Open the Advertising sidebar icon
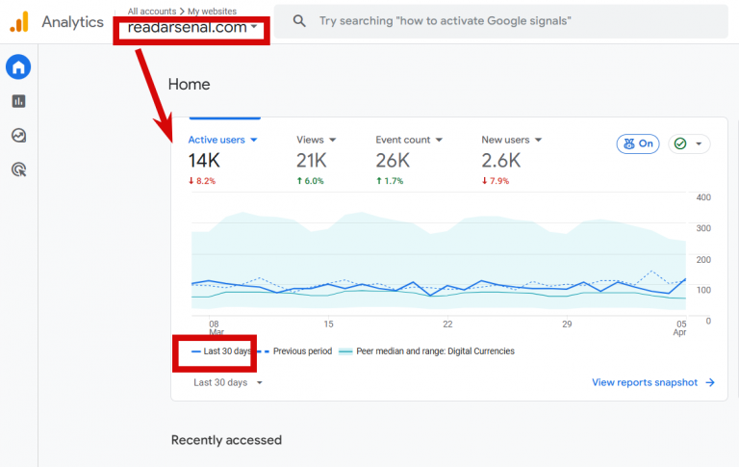 point(18,169)
